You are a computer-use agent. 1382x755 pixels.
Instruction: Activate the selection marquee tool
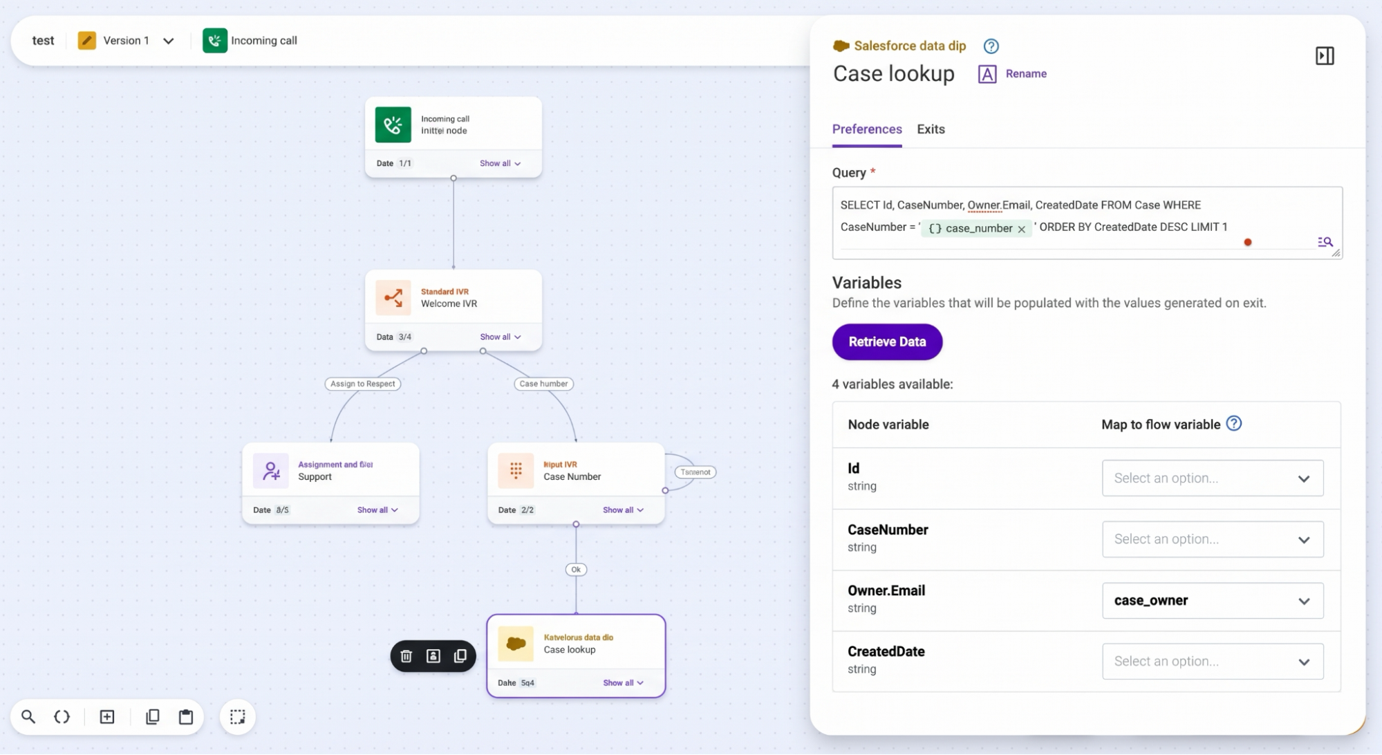coord(238,717)
